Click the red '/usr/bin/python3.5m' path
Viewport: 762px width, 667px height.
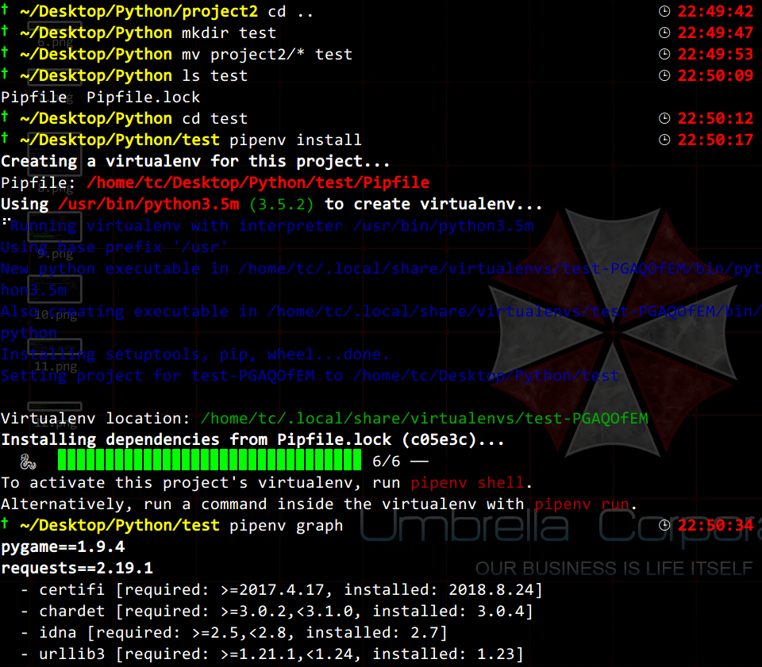pyautogui.click(x=148, y=205)
